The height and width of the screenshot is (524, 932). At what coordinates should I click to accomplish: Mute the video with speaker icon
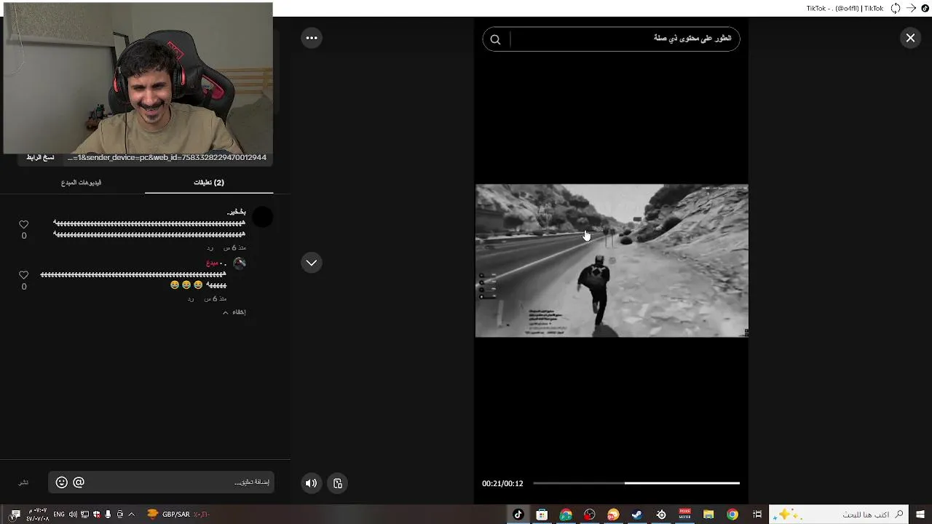(x=312, y=483)
